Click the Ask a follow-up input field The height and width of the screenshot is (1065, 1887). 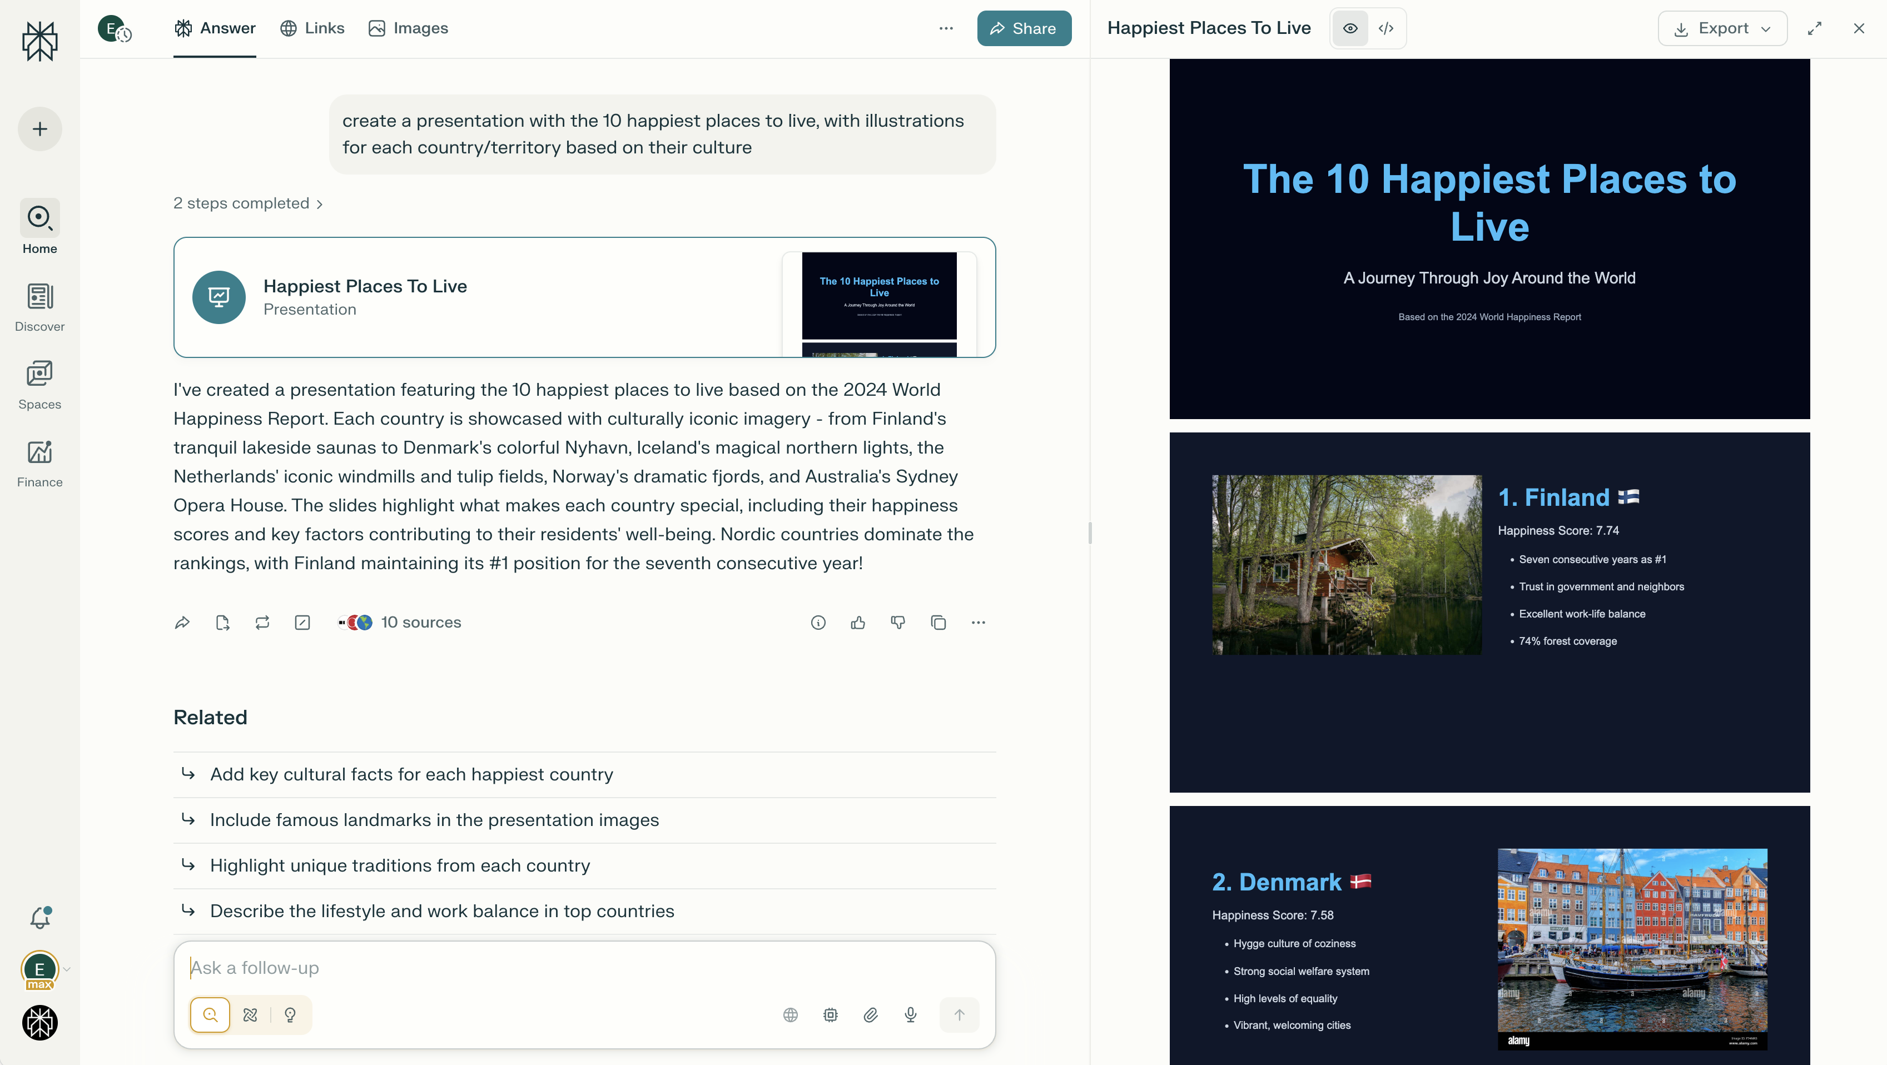pos(584,968)
